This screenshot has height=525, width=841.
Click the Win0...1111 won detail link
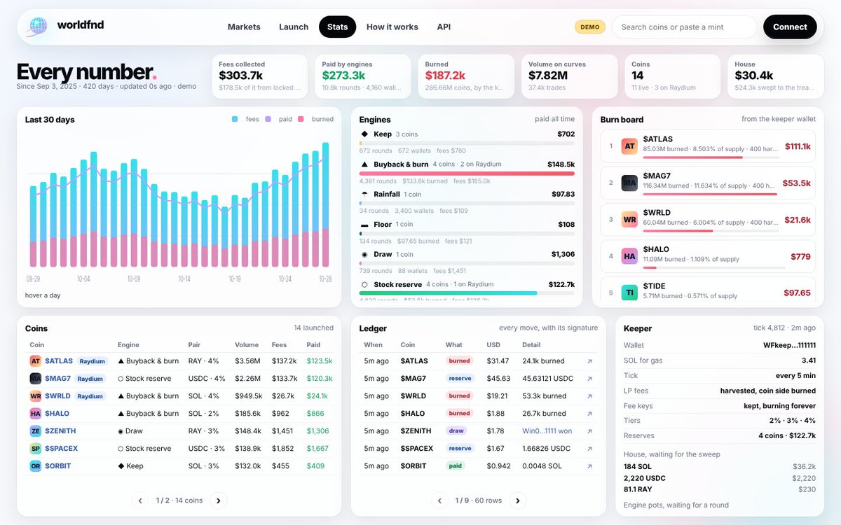[547, 431]
